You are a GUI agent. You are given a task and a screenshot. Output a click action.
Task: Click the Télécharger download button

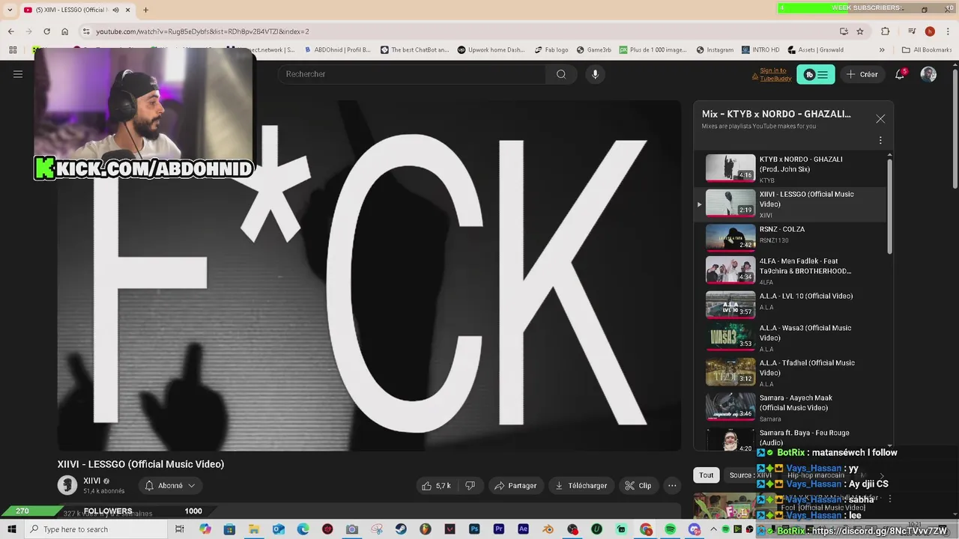[581, 486]
